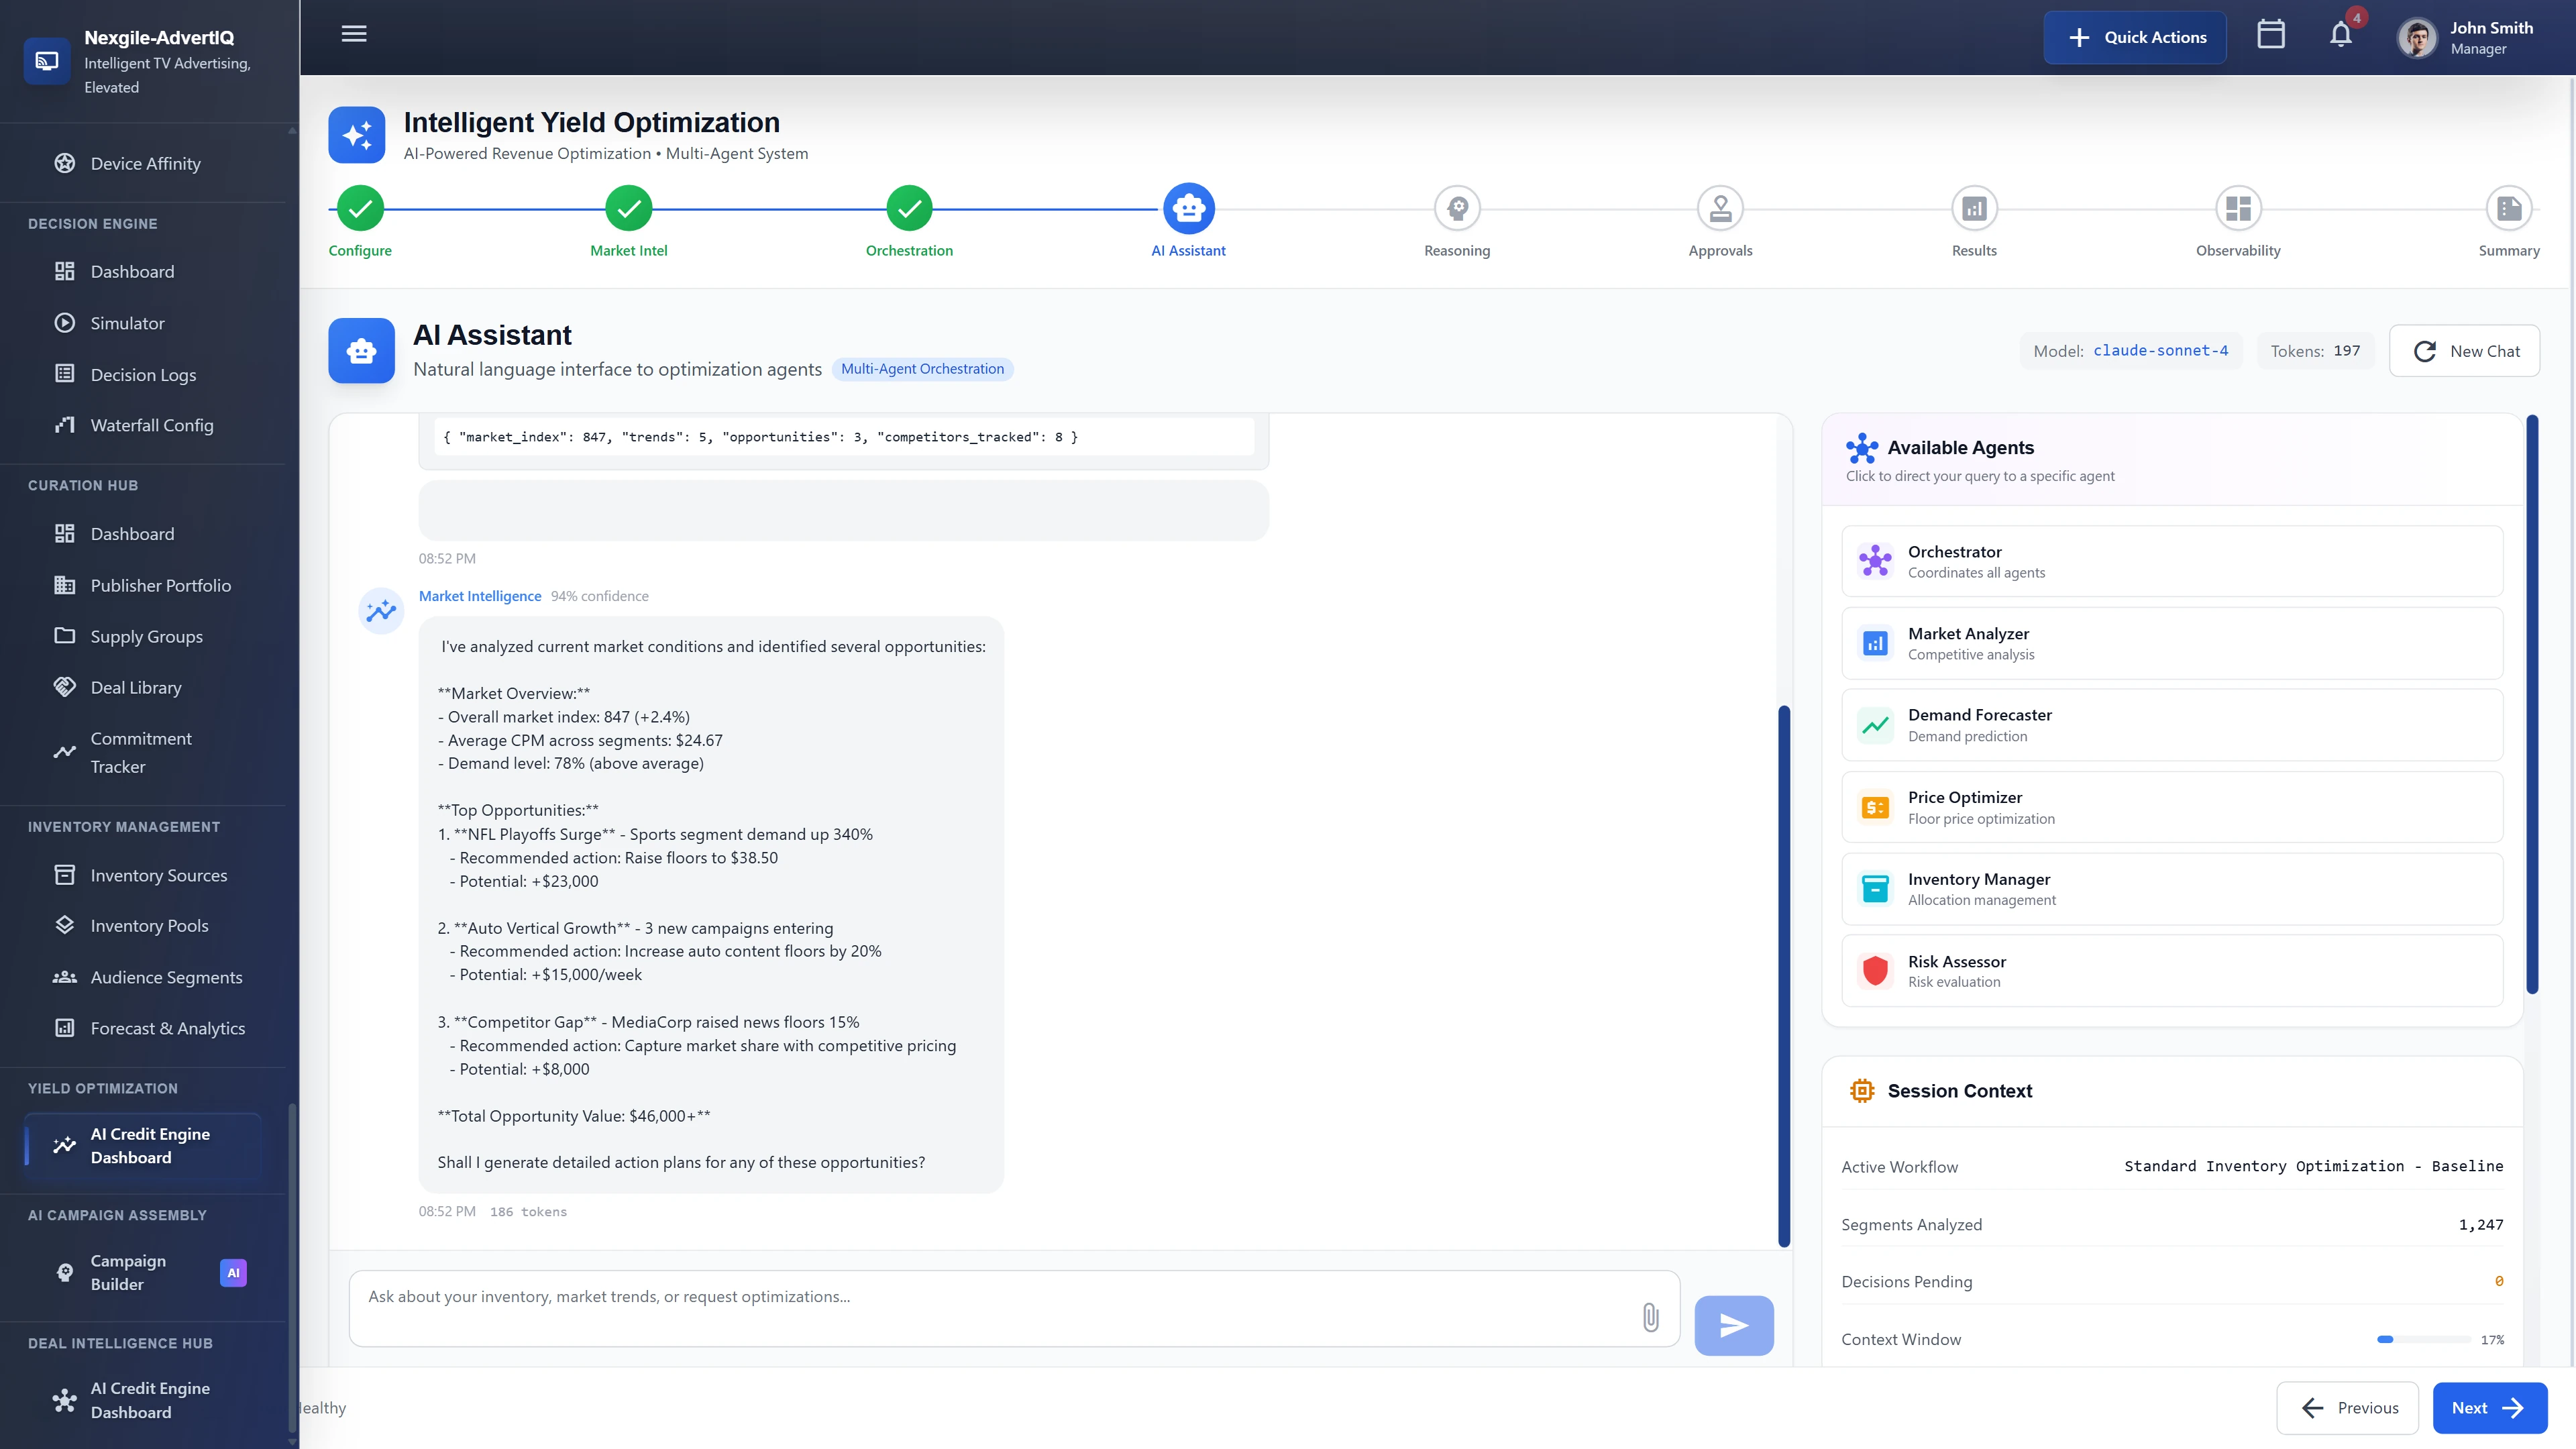Screen dimensions: 2576x1449
Task: Select the Risk Assessor agent
Action: [2170, 969]
